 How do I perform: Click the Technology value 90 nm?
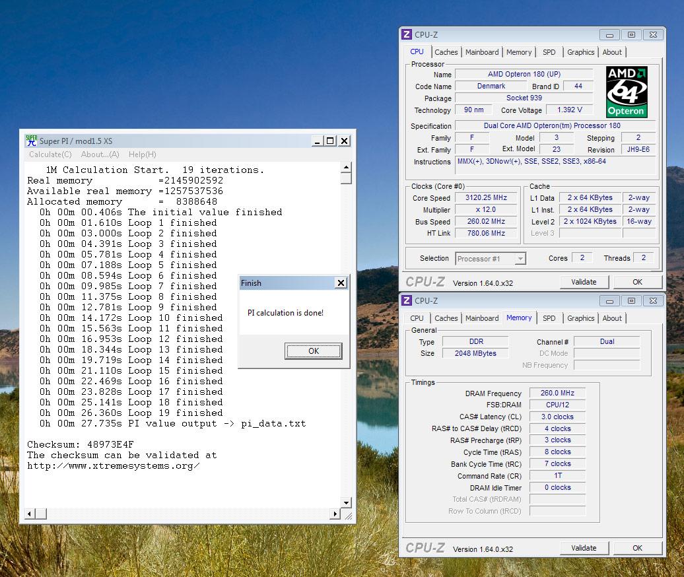473,110
